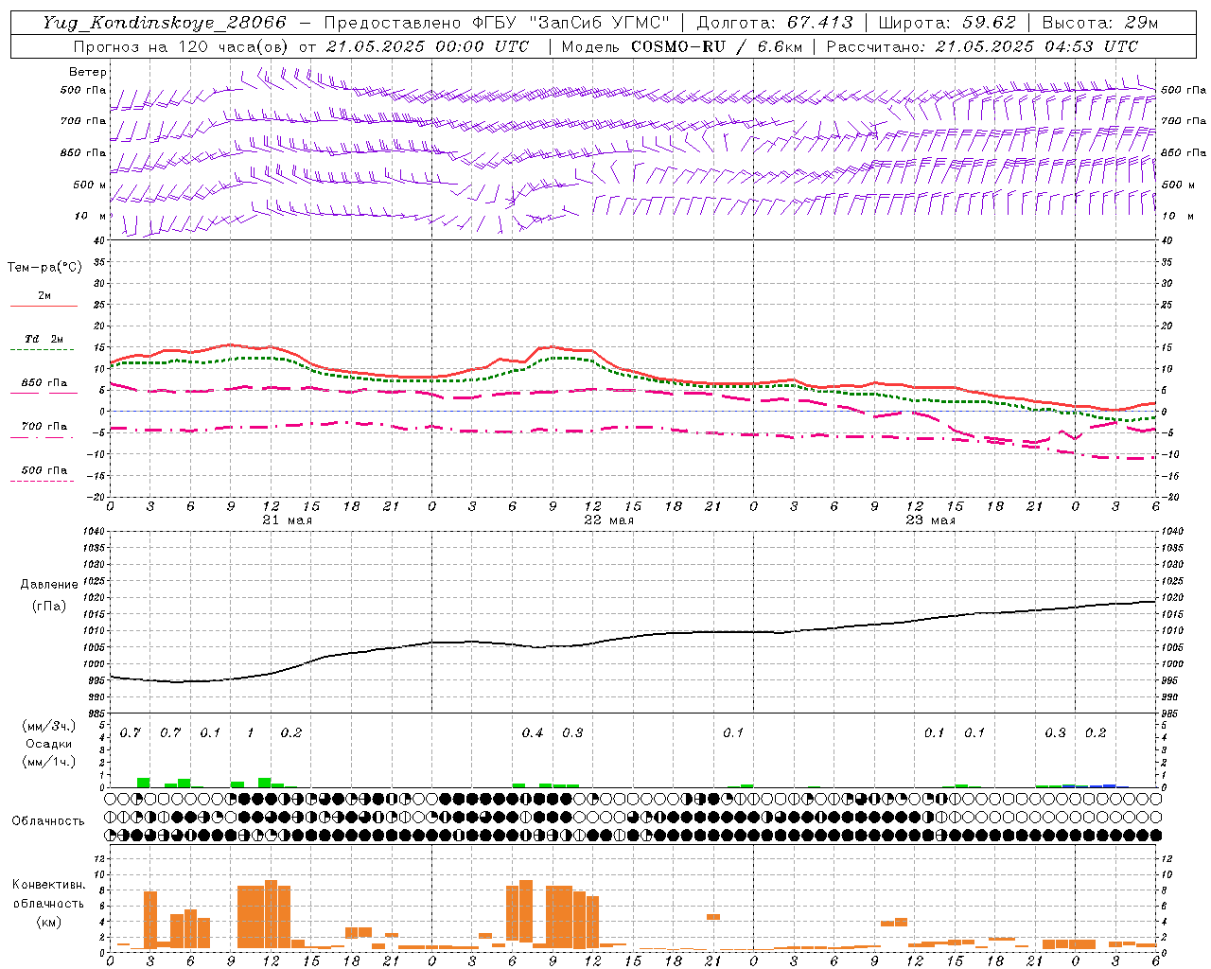Screen dimensions: 1211x969
Task: Click the model name COSMO-RU / 6.6км
Action: coord(716,46)
